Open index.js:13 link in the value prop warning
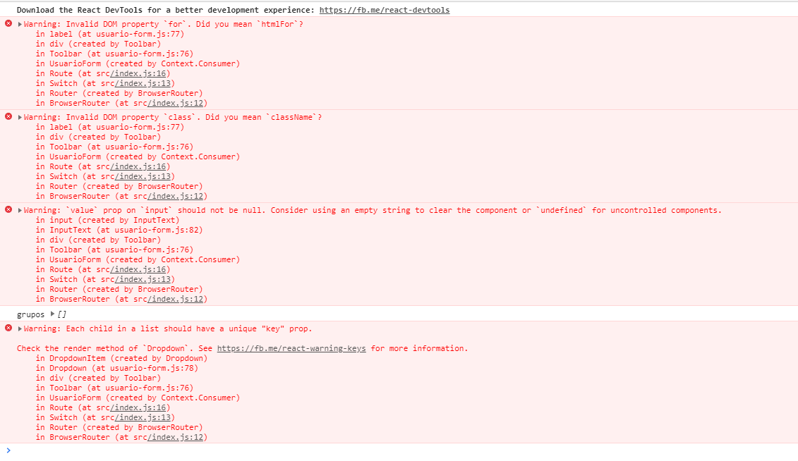This screenshot has height=461, width=798. pyautogui.click(x=143, y=279)
